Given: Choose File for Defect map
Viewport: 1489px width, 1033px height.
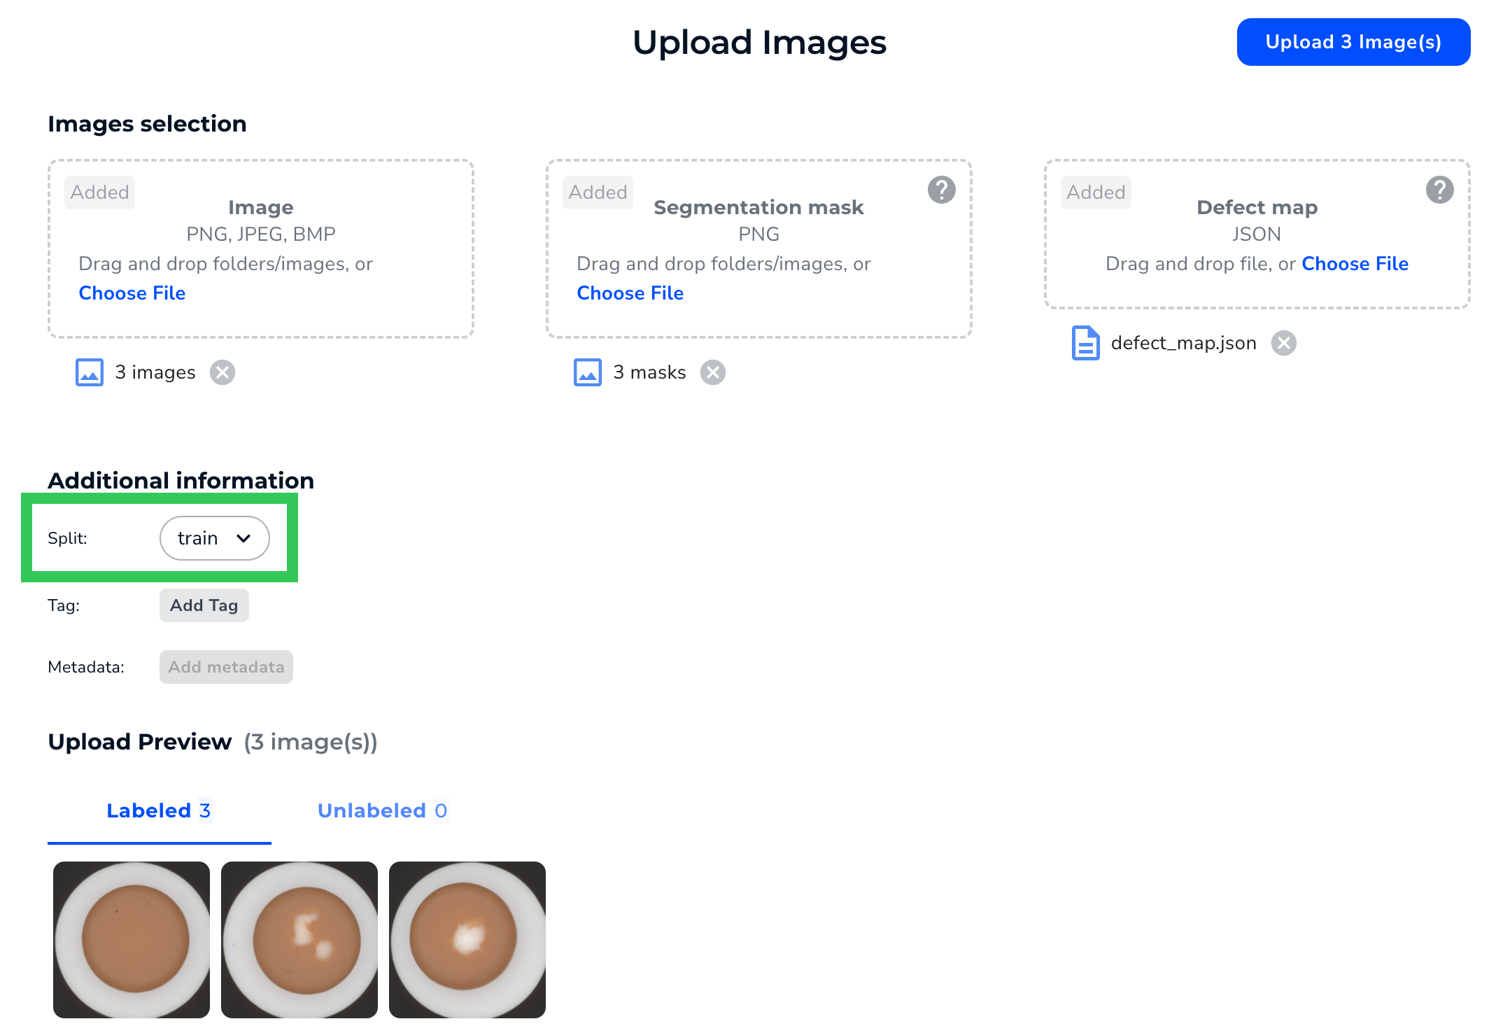Looking at the screenshot, I should click(1355, 264).
